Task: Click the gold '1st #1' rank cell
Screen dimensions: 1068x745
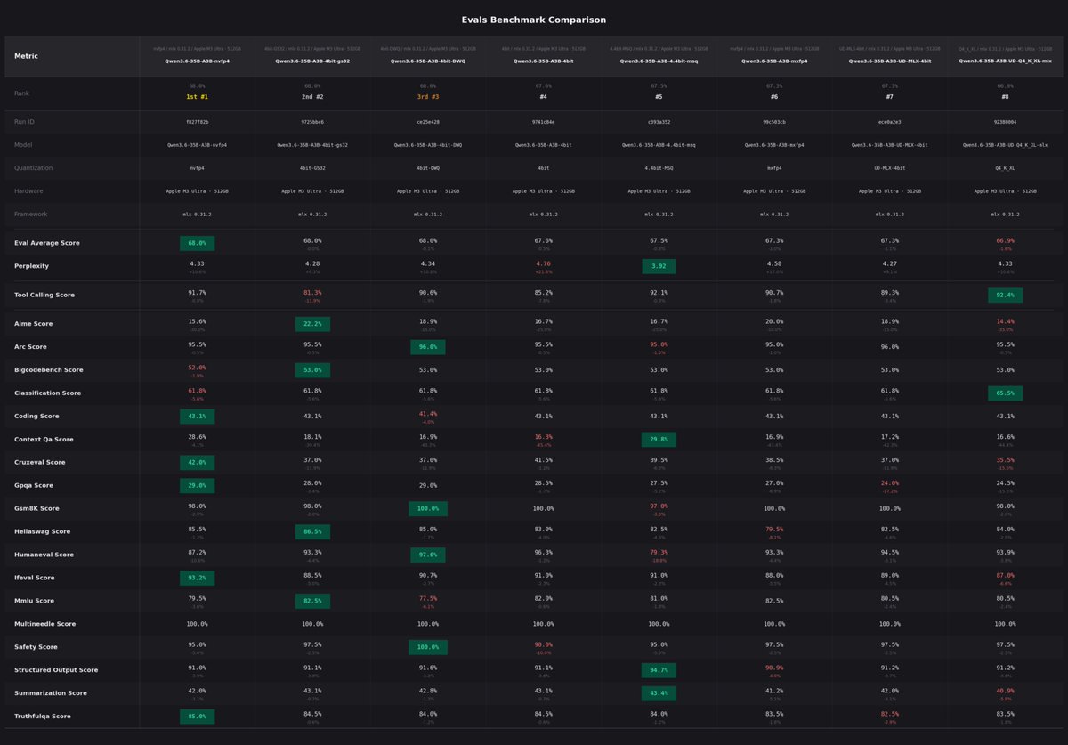Action: tap(197, 96)
